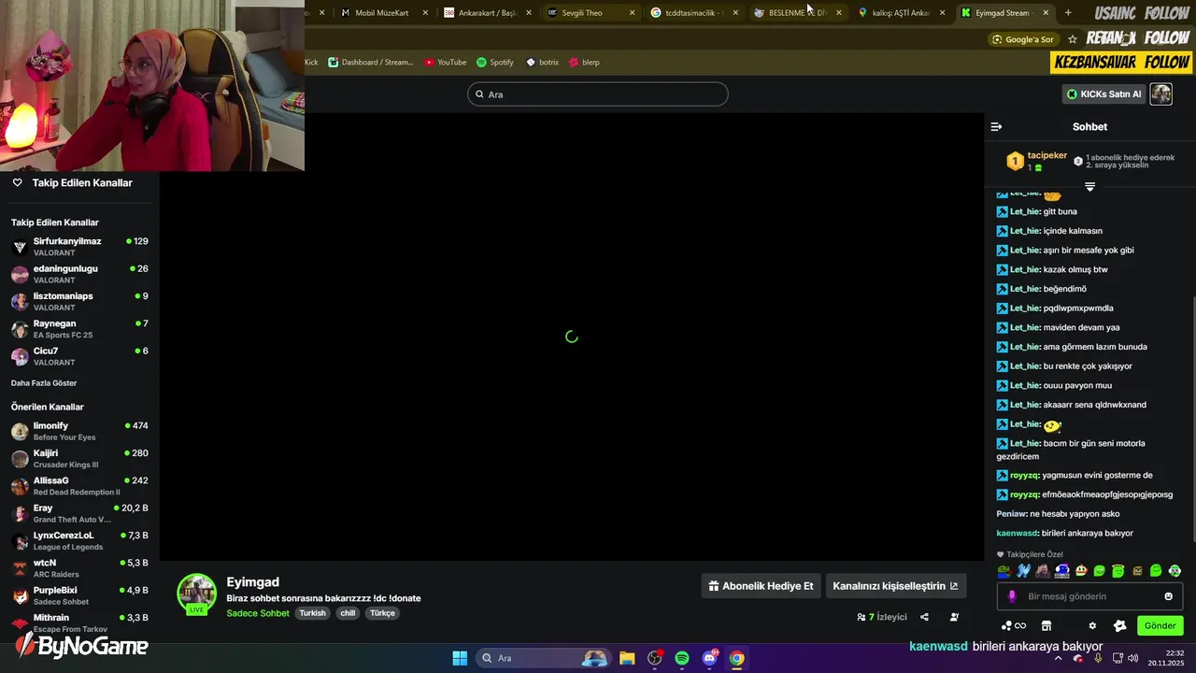Open the YouTube bookmark
This screenshot has height=673, width=1196.
pyautogui.click(x=445, y=63)
